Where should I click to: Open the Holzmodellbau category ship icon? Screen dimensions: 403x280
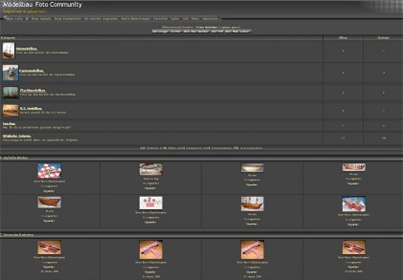(x=8, y=51)
